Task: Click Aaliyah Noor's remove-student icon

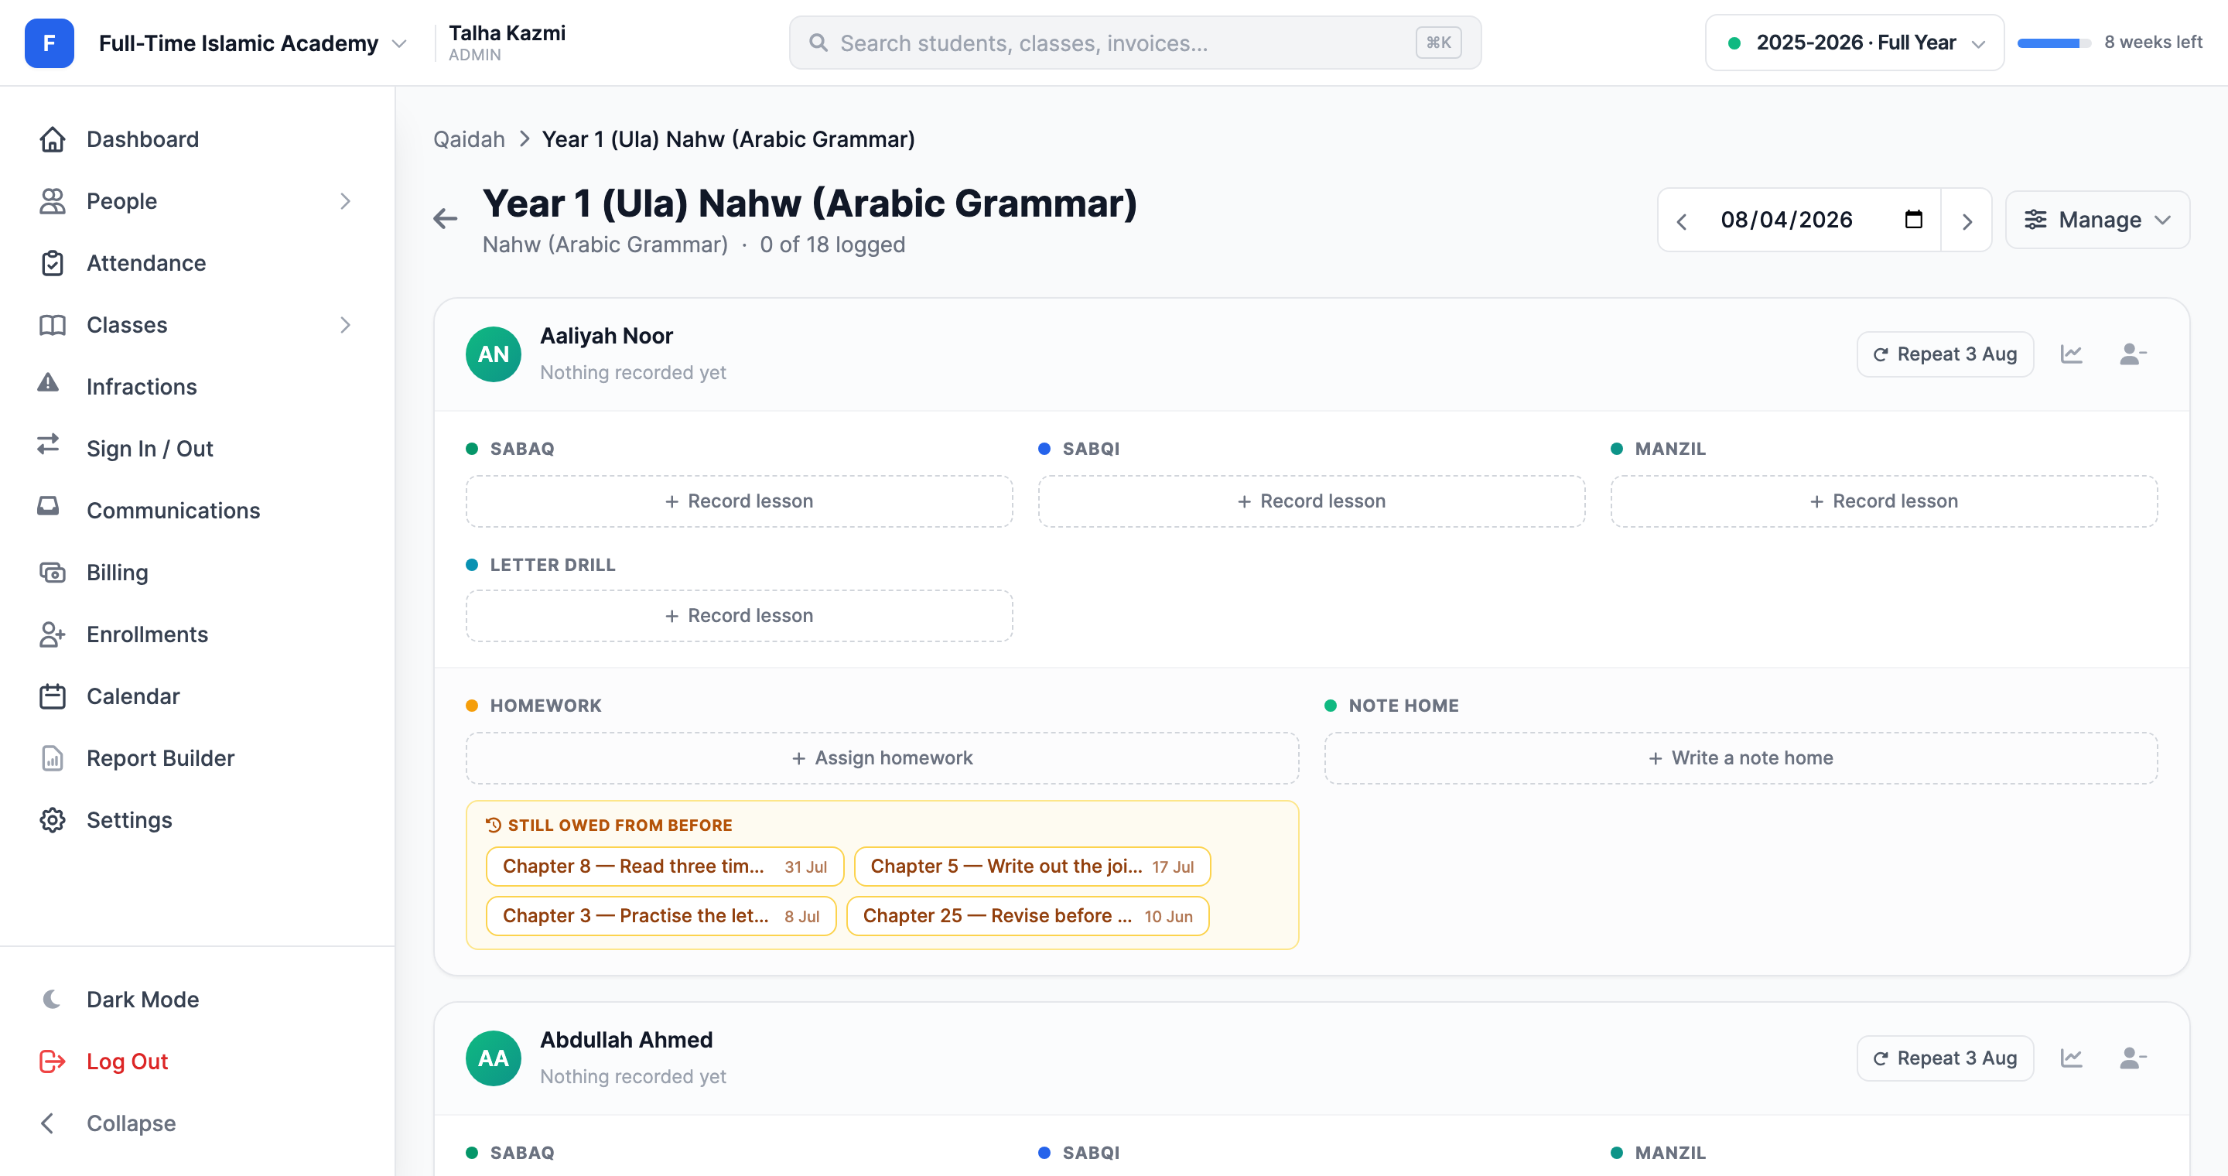Action: [x=2133, y=354]
